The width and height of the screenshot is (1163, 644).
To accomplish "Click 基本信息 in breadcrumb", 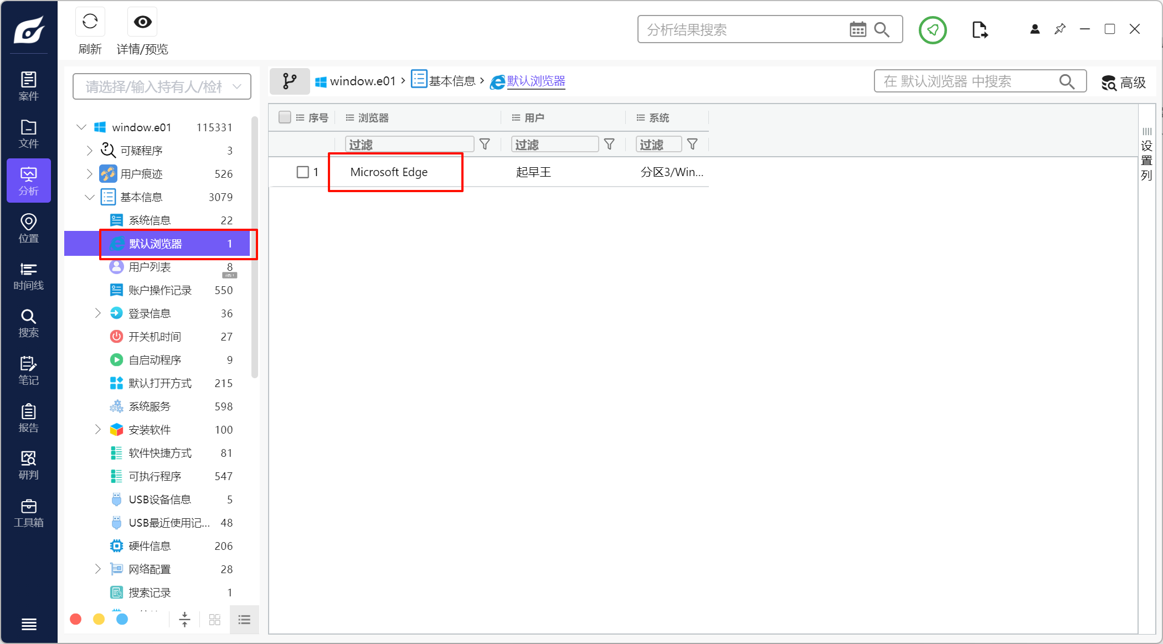I will click(x=444, y=81).
